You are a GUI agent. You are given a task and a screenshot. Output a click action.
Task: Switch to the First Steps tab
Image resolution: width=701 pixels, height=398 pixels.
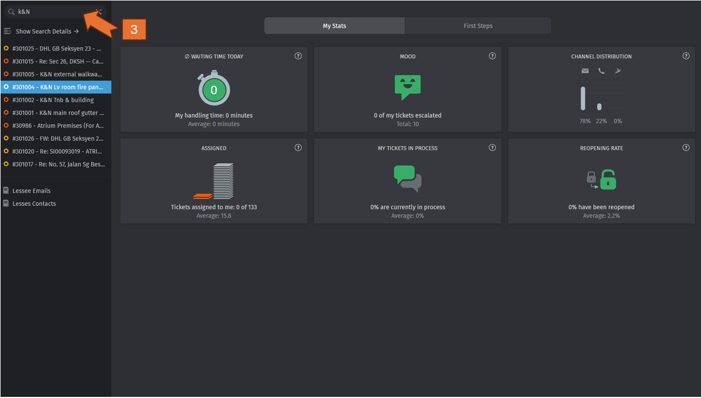(x=478, y=26)
